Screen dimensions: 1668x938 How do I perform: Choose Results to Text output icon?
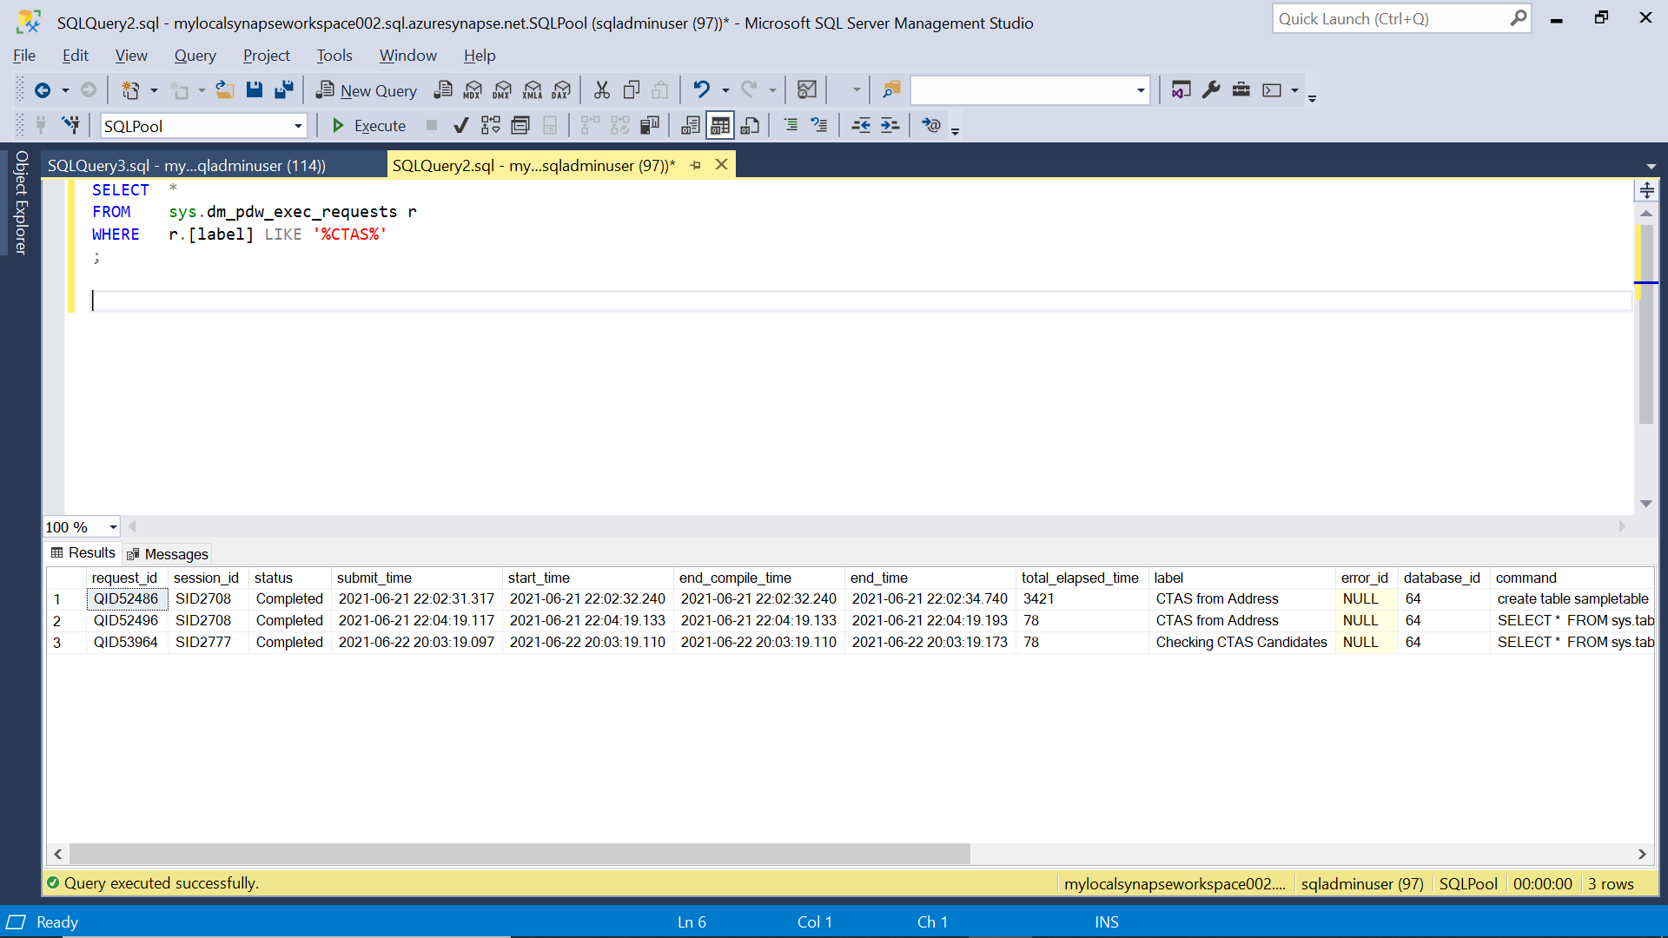[x=690, y=125]
